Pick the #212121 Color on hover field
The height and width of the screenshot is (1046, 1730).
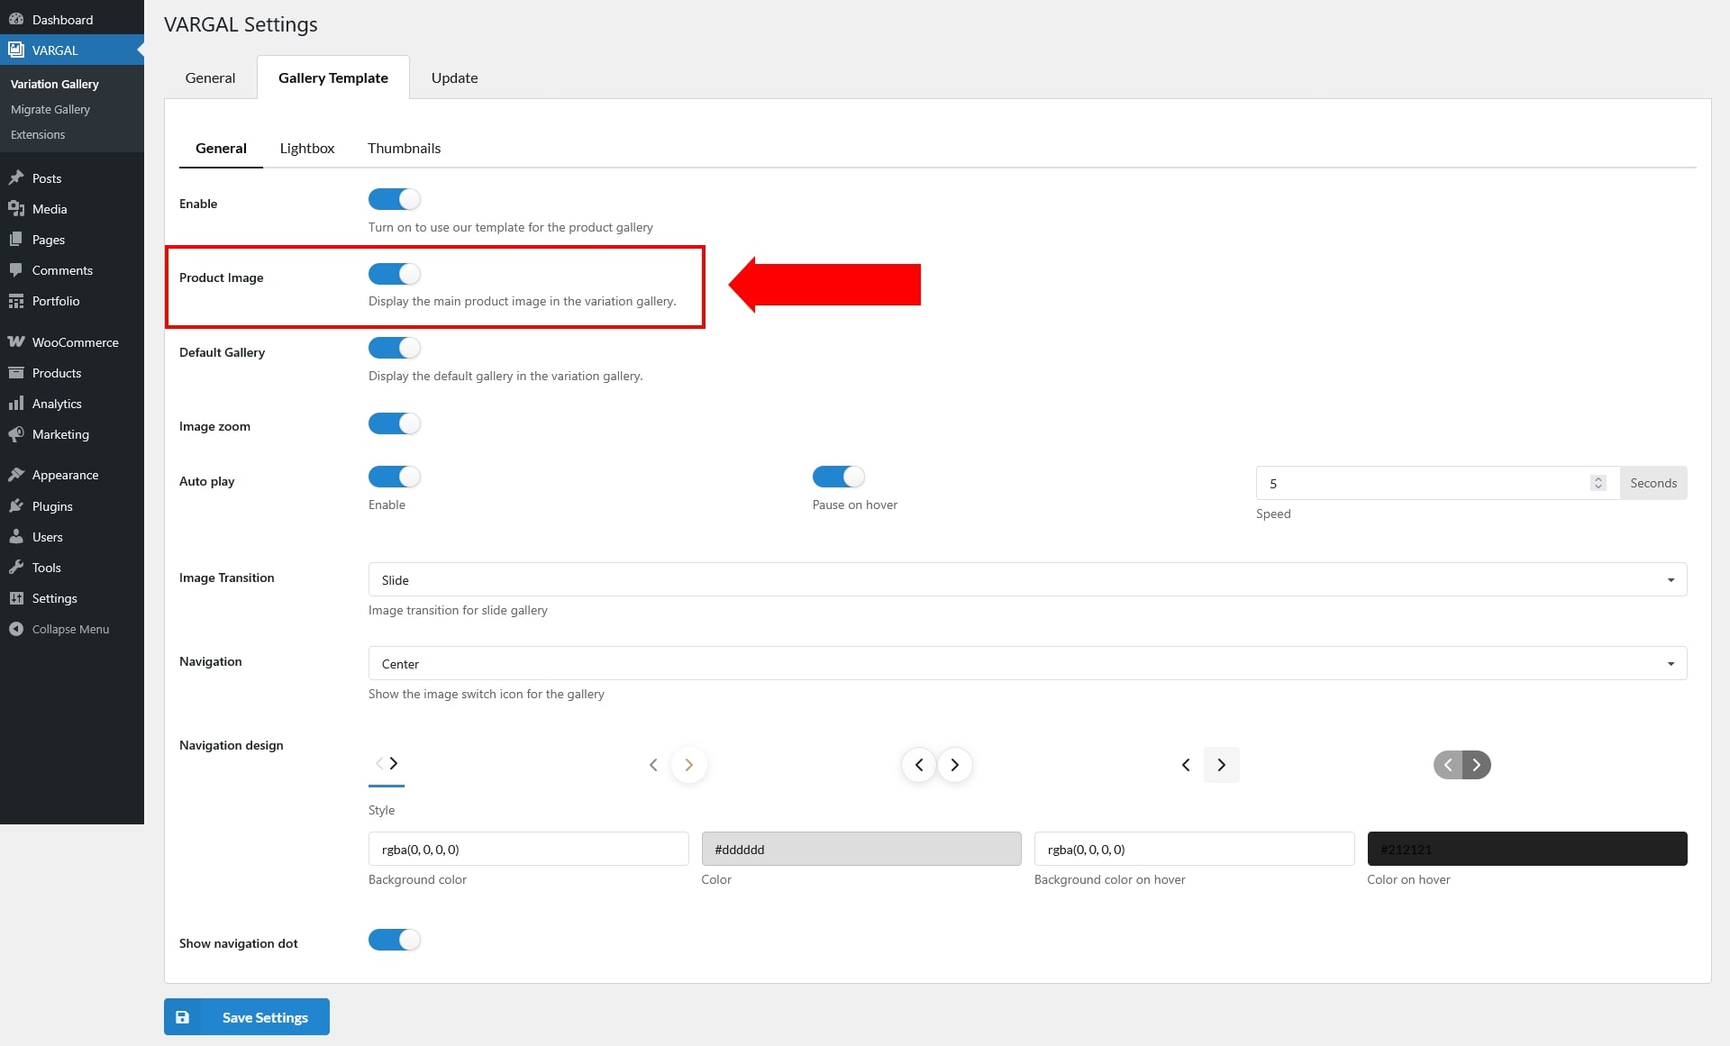[1527, 849]
